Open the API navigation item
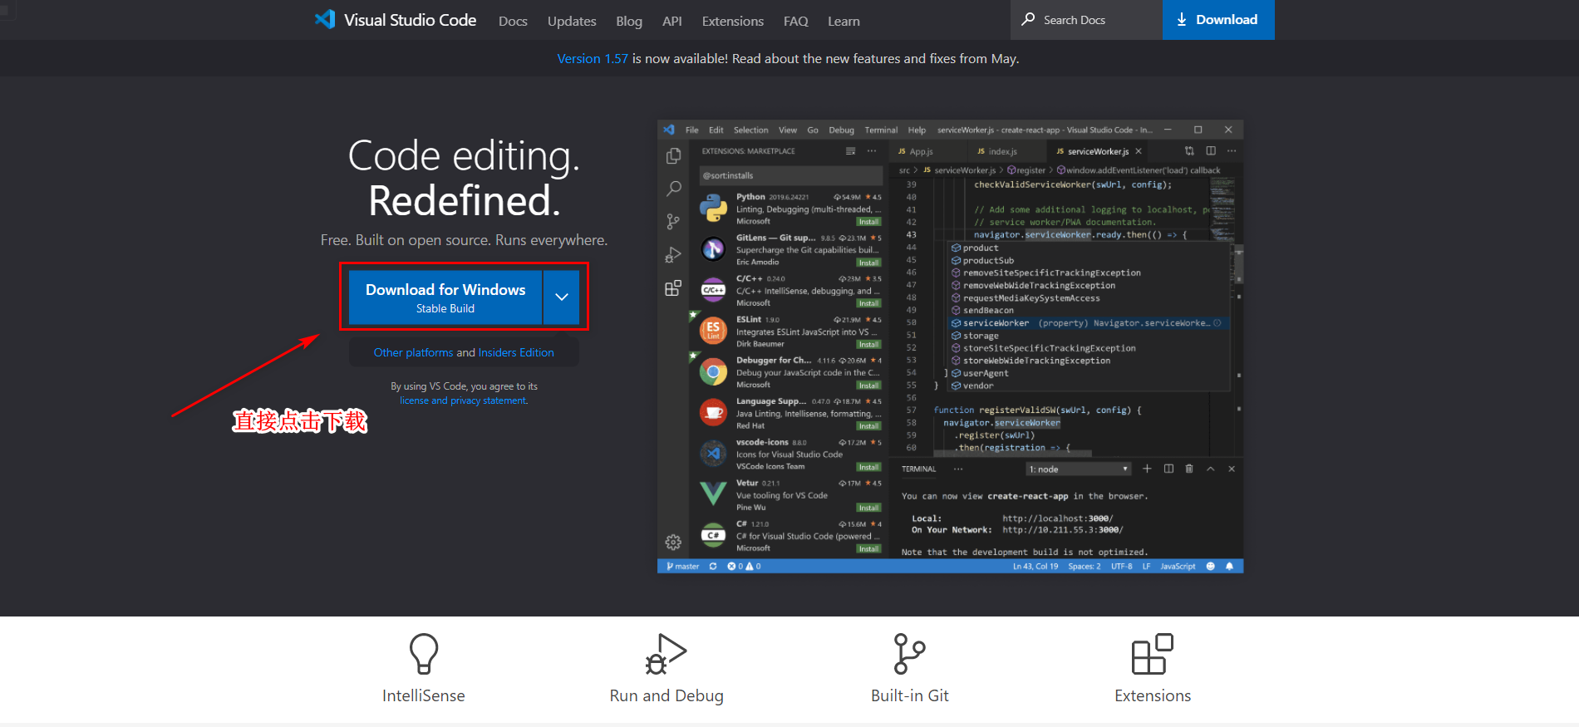 point(672,21)
